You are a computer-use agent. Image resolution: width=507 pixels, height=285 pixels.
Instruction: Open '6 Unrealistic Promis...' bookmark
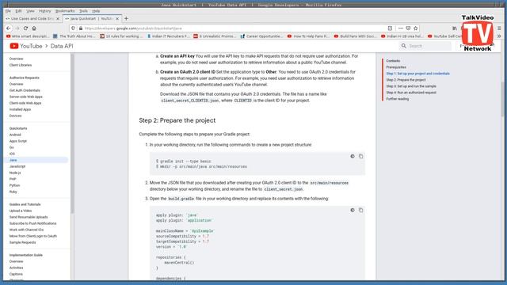[215, 36]
